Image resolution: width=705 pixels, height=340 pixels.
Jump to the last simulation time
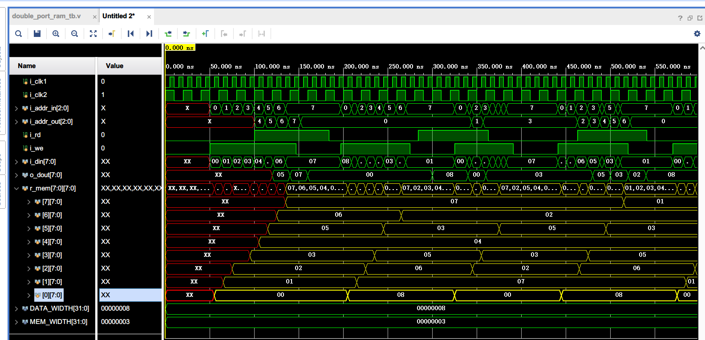[x=149, y=34]
